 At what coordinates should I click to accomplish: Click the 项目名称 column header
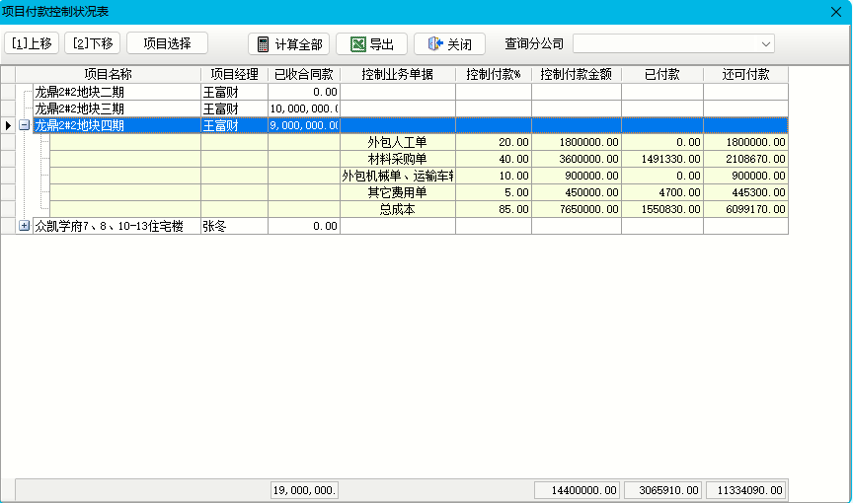click(108, 74)
